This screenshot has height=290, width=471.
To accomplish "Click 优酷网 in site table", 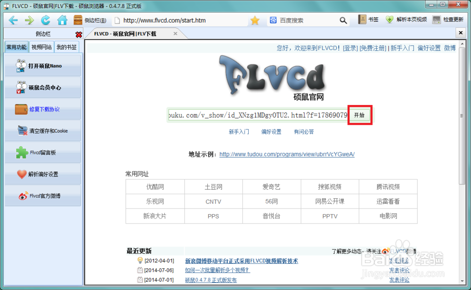I will tap(155, 187).
